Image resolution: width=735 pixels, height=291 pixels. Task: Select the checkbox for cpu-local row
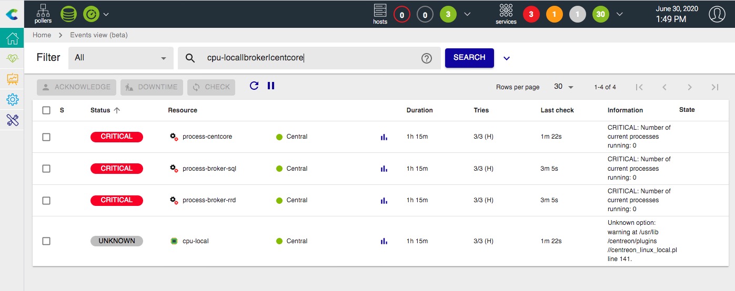pyautogui.click(x=46, y=241)
